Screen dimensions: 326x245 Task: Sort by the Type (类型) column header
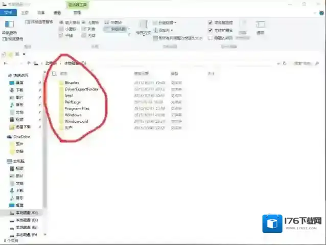tap(174, 73)
